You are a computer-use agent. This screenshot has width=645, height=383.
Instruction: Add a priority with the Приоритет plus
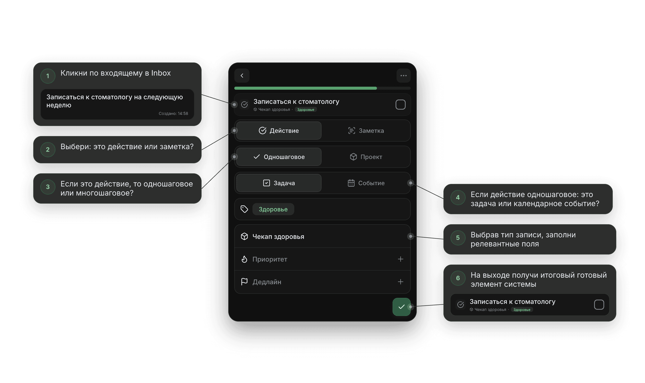400,259
